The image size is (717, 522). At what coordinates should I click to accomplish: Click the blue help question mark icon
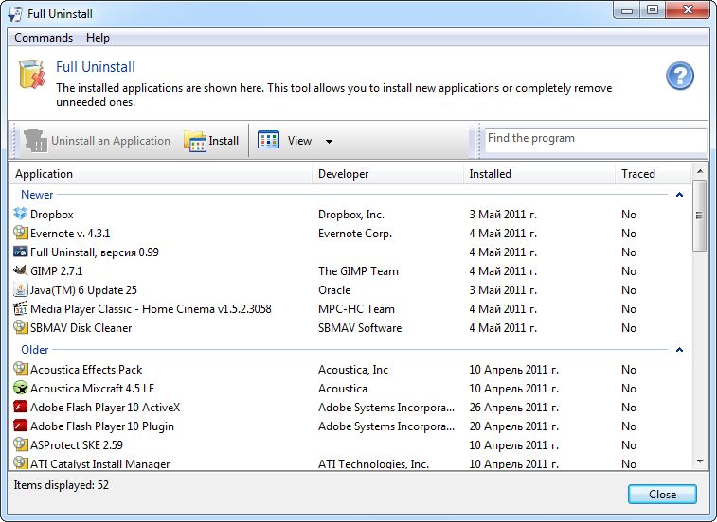coord(679,76)
